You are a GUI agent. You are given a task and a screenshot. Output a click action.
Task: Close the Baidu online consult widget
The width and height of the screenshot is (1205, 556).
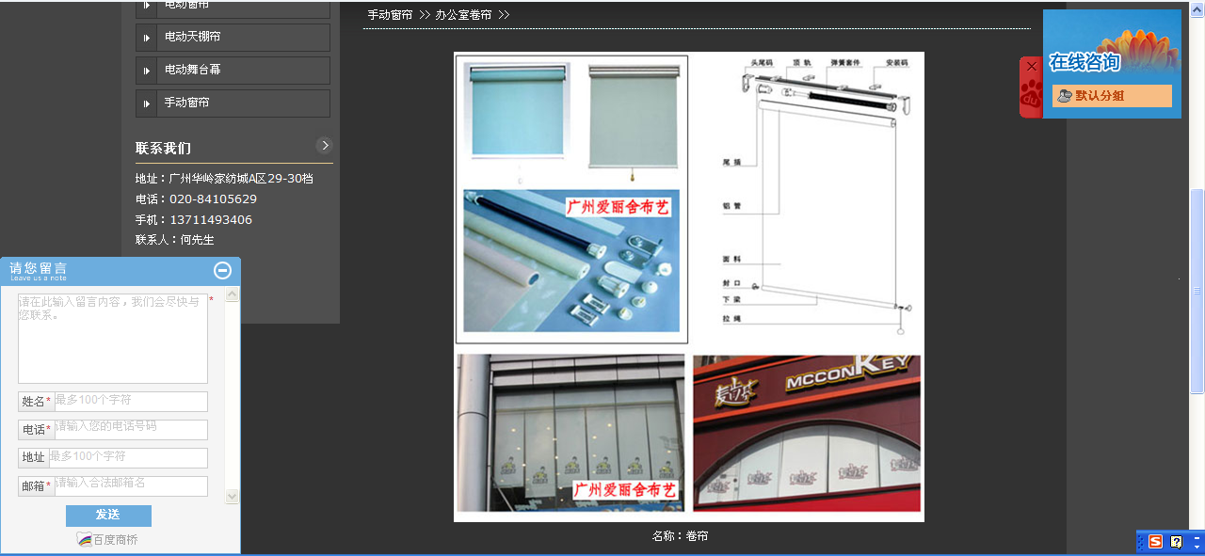coord(1032,67)
